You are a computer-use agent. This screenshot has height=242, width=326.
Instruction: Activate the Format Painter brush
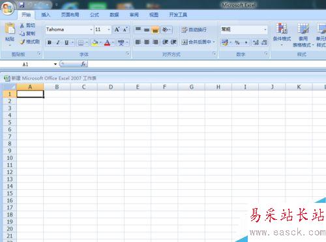tap(22, 42)
